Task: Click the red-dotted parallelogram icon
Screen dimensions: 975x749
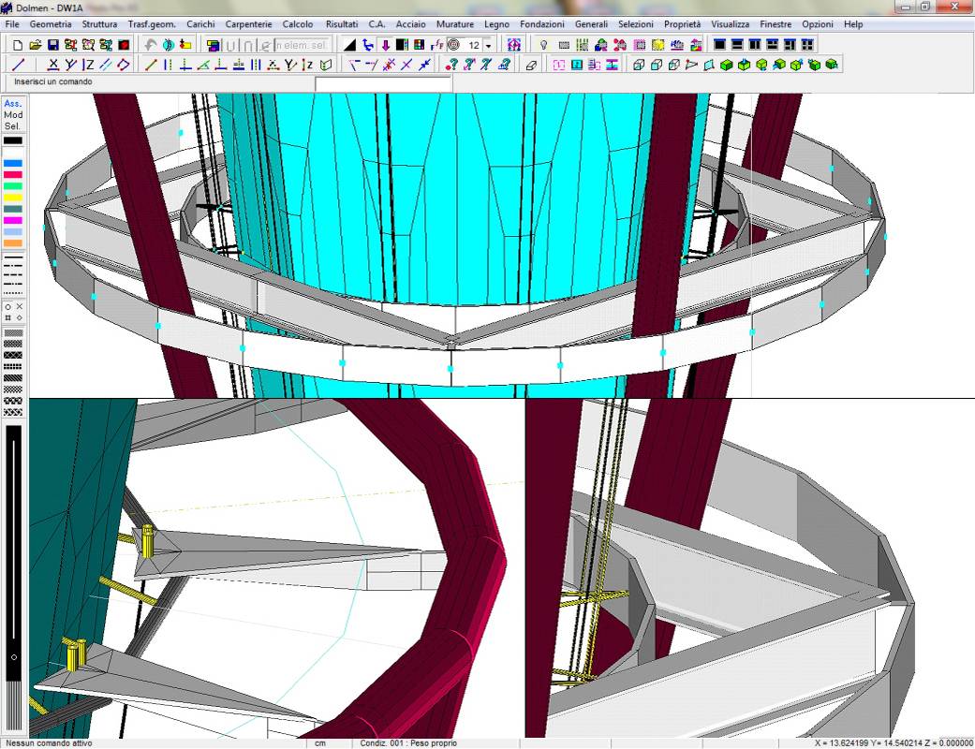Action: [x=124, y=65]
